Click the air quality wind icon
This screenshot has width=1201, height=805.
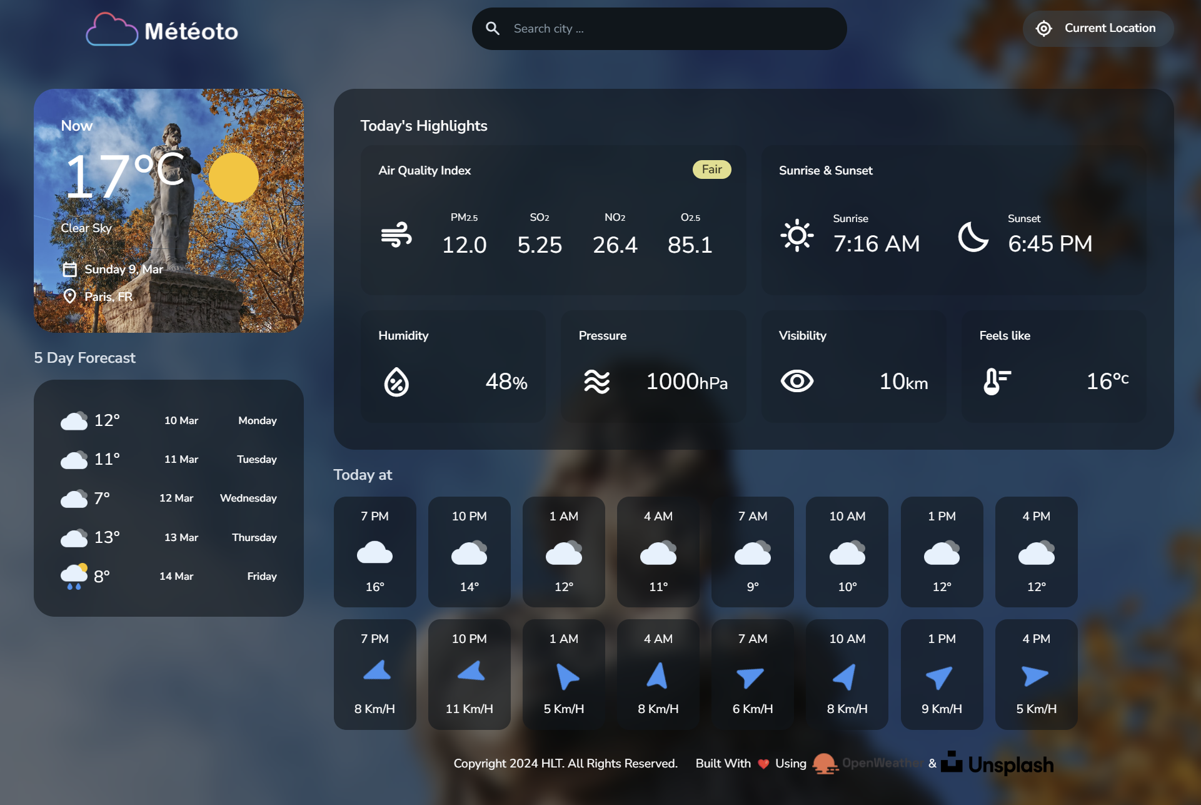[396, 235]
